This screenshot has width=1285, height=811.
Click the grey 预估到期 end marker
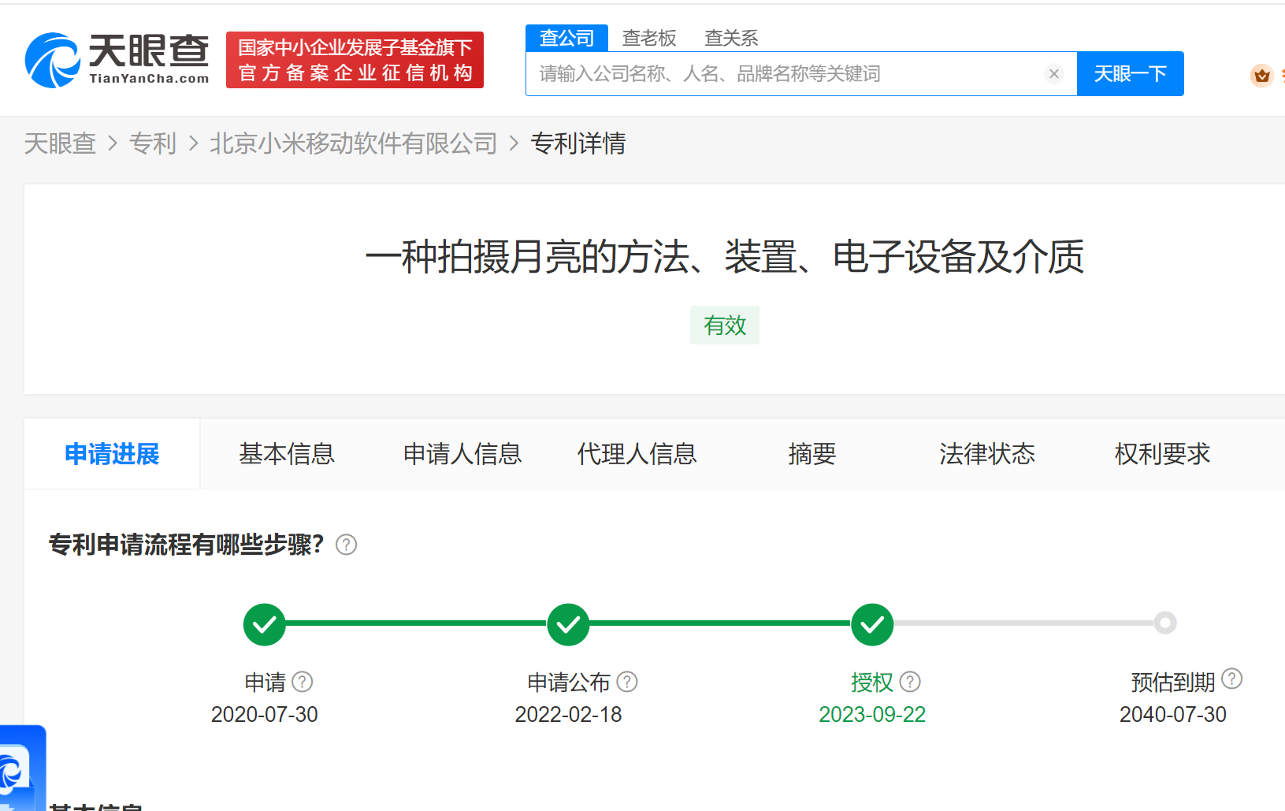[x=1165, y=623]
